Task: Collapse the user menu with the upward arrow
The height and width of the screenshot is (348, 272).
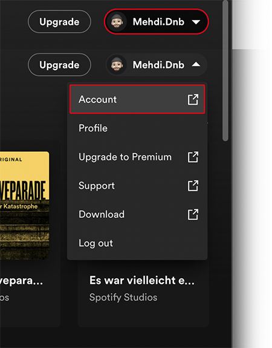Action: coord(196,64)
